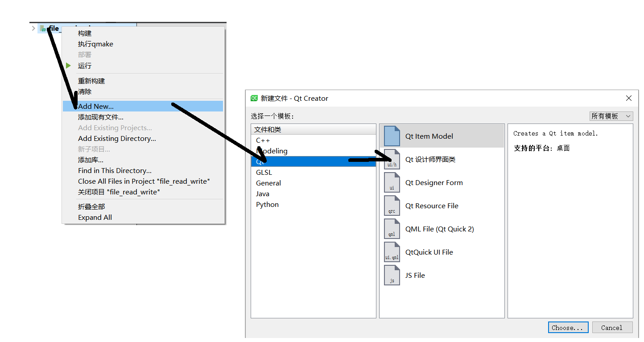Select the Java category
The image size is (644, 342).
point(314,194)
